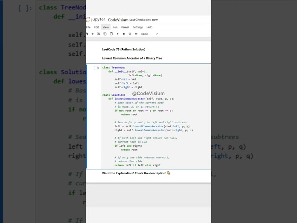This screenshot has width=297, height=223.
Task: Click the 'return left if left else right' line
Action: 137,165
